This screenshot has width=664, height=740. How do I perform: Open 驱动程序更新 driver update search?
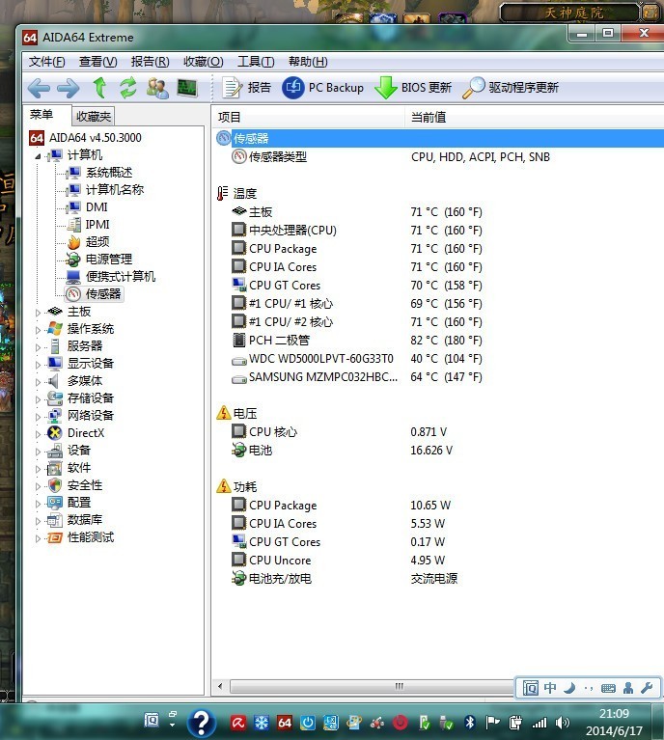[x=511, y=88]
